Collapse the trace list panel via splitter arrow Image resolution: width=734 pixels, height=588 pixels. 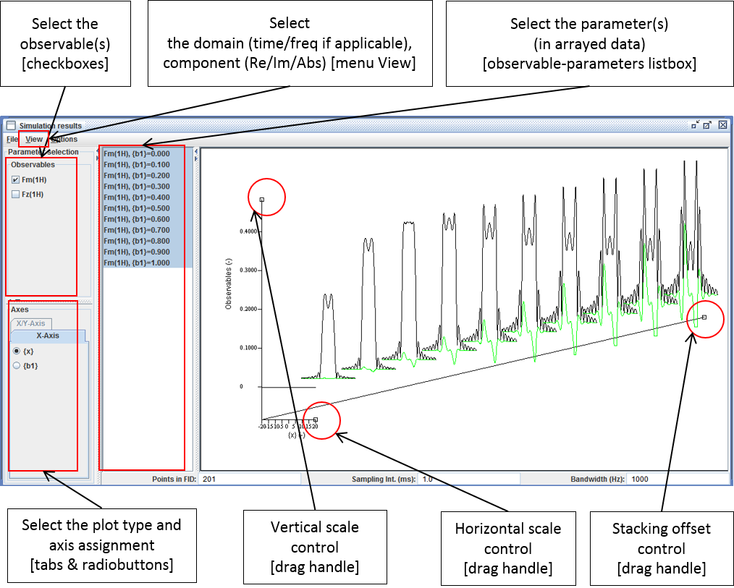(x=195, y=151)
